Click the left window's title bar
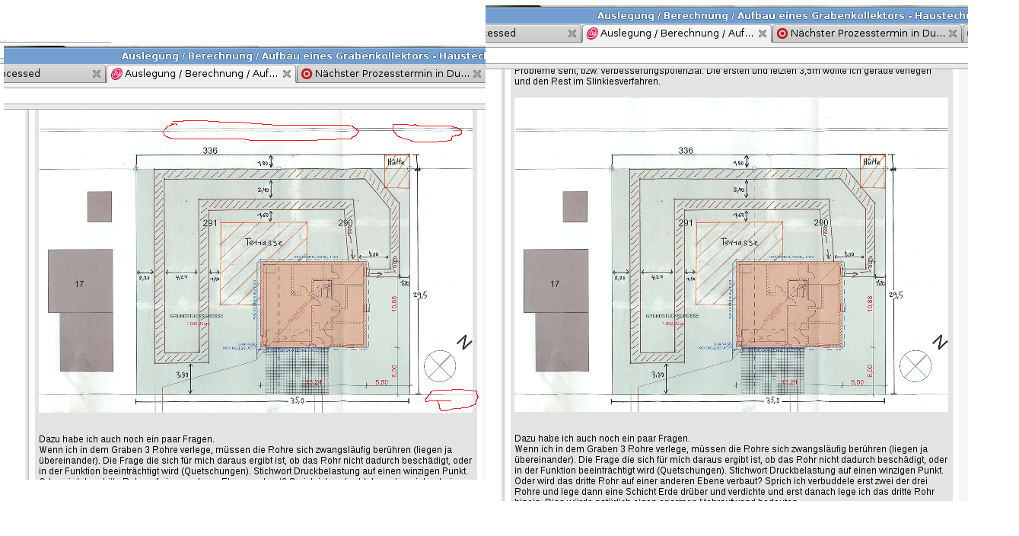Image resolution: width=1019 pixels, height=536 pixels. click(x=244, y=56)
